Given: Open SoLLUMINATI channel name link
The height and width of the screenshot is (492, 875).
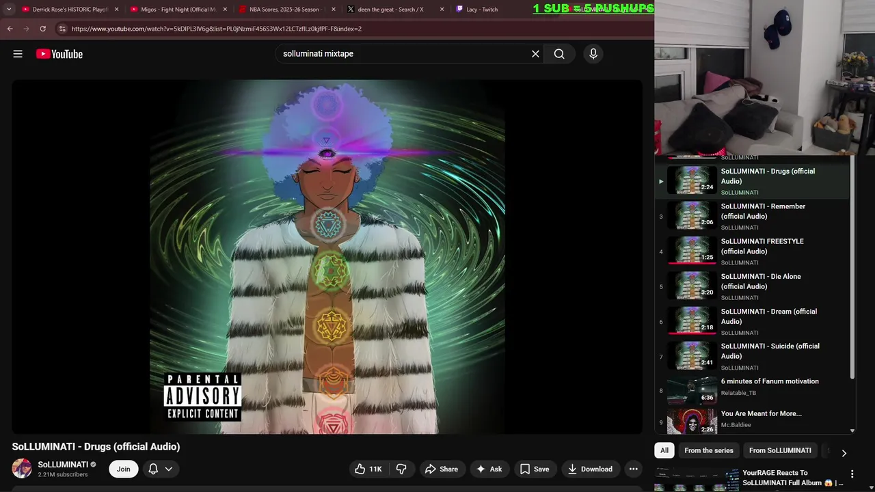Looking at the screenshot, I should coord(63,465).
